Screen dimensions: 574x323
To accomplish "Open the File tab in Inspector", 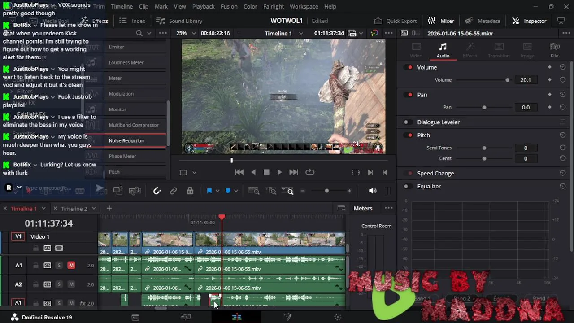I will coord(554,51).
